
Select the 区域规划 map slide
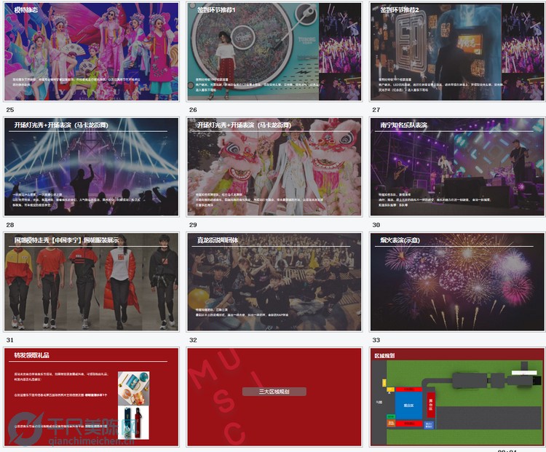click(458, 397)
